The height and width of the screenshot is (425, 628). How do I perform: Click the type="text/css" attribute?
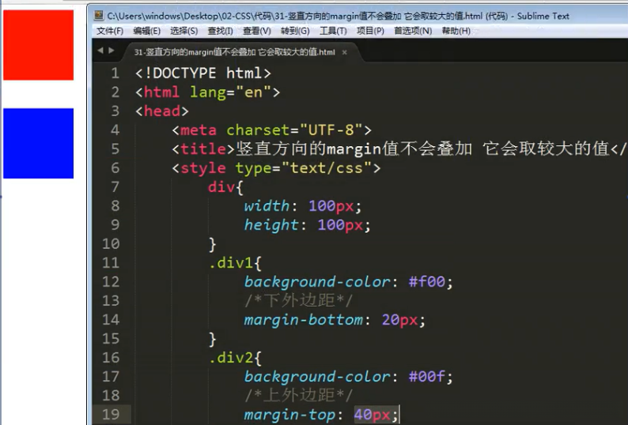pyautogui.click(x=304, y=168)
